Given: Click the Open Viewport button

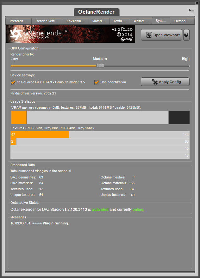Looking at the screenshot, I should (161, 35).
